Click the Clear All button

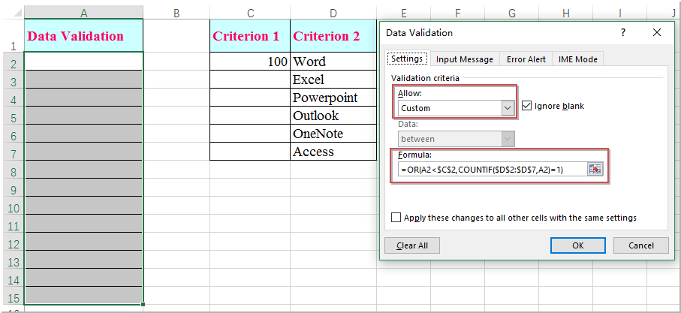[x=411, y=245]
